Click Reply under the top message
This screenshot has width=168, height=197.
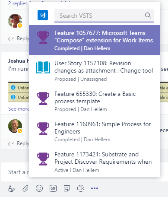click(x=19, y=38)
